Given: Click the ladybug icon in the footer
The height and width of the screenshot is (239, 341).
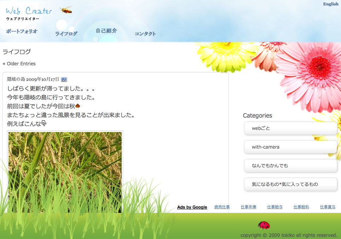Looking at the screenshot, I should [x=264, y=225].
